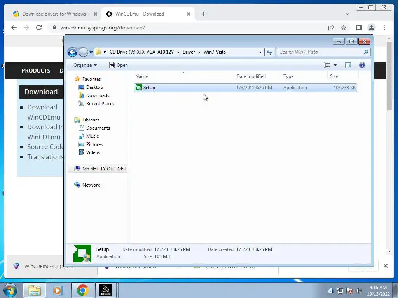Close Chrome downloads bar
Image resolution: width=398 pixels, height=298 pixels.
pos(385,266)
